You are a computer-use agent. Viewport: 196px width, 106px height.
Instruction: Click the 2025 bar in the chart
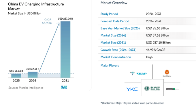(16, 76)
